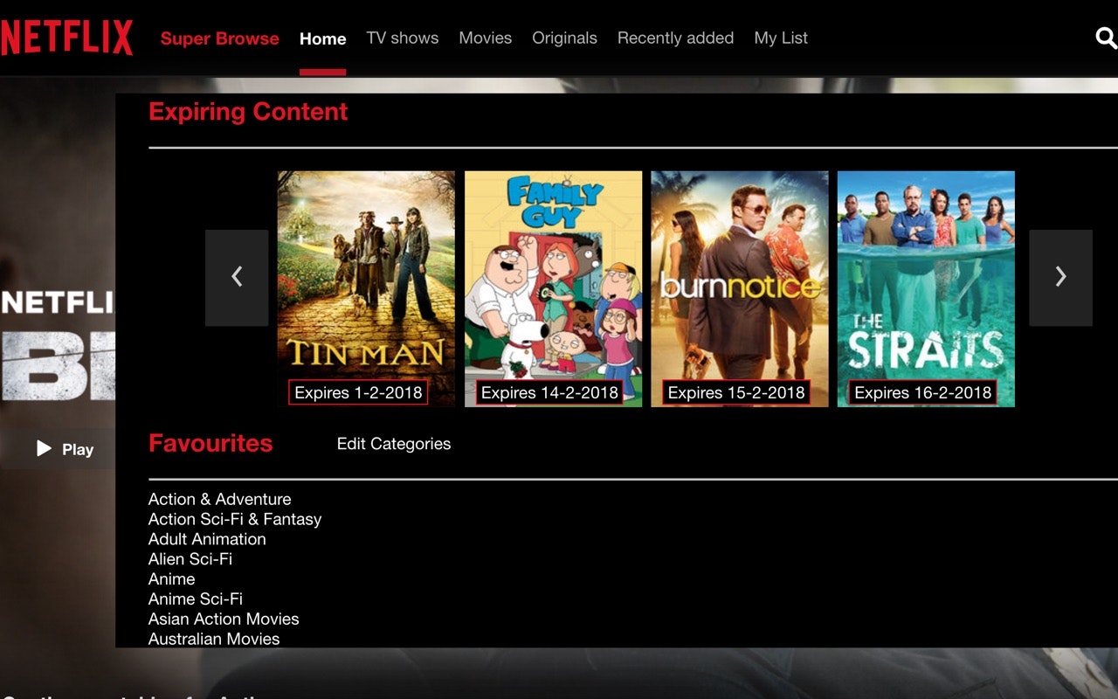The height and width of the screenshot is (699, 1118).
Task: Open My List
Action: (x=781, y=38)
